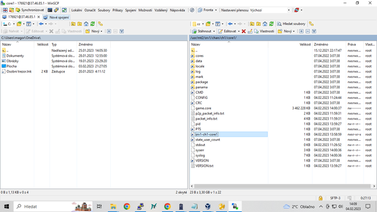Open the Možnosti menu

pos(145,10)
